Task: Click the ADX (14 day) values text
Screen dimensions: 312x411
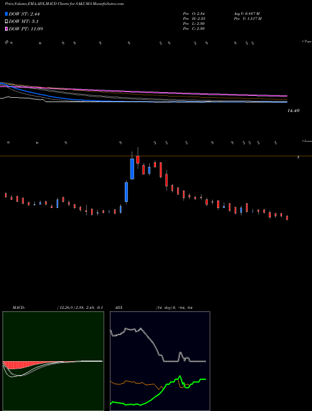Action: (174, 308)
